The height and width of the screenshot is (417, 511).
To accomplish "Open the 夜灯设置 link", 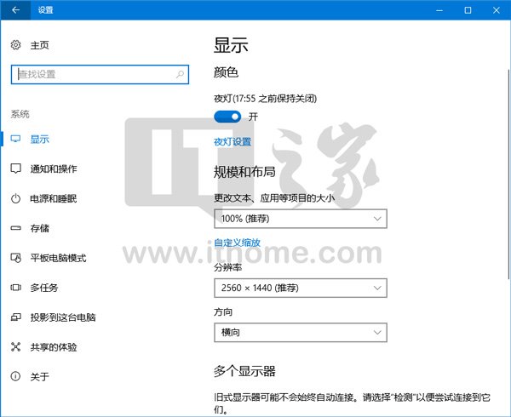I will coord(233,141).
